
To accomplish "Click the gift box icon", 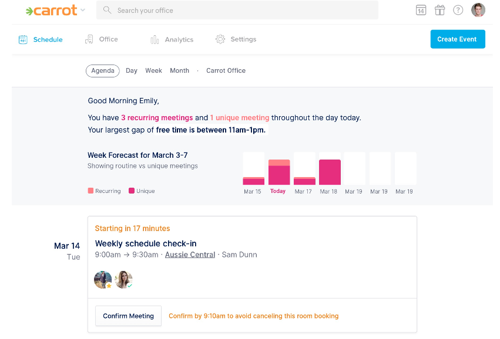I will tap(439, 10).
